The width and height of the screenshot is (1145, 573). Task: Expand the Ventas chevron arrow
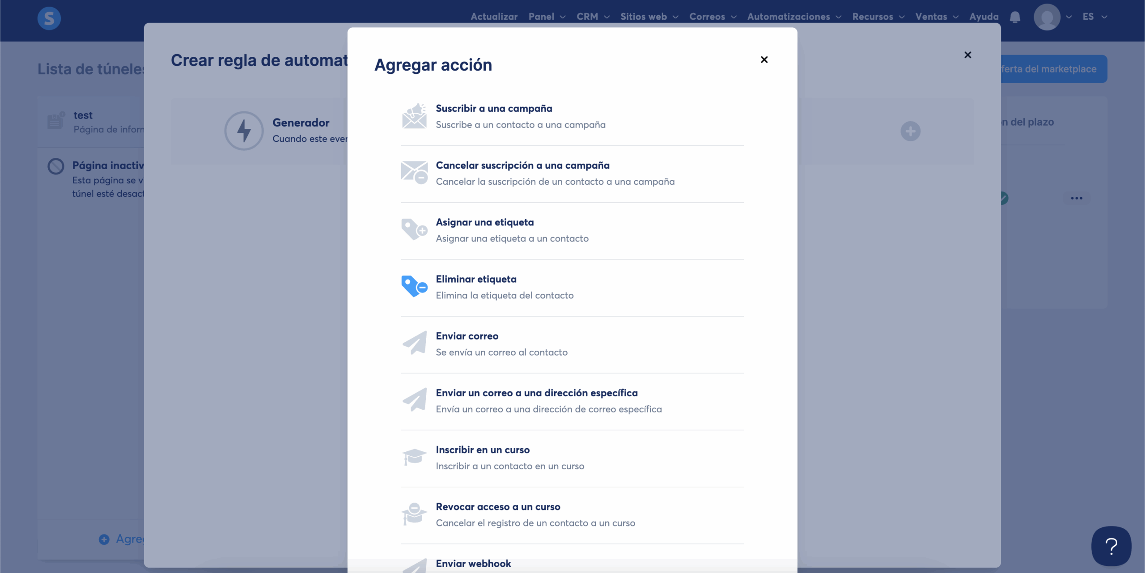(956, 17)
